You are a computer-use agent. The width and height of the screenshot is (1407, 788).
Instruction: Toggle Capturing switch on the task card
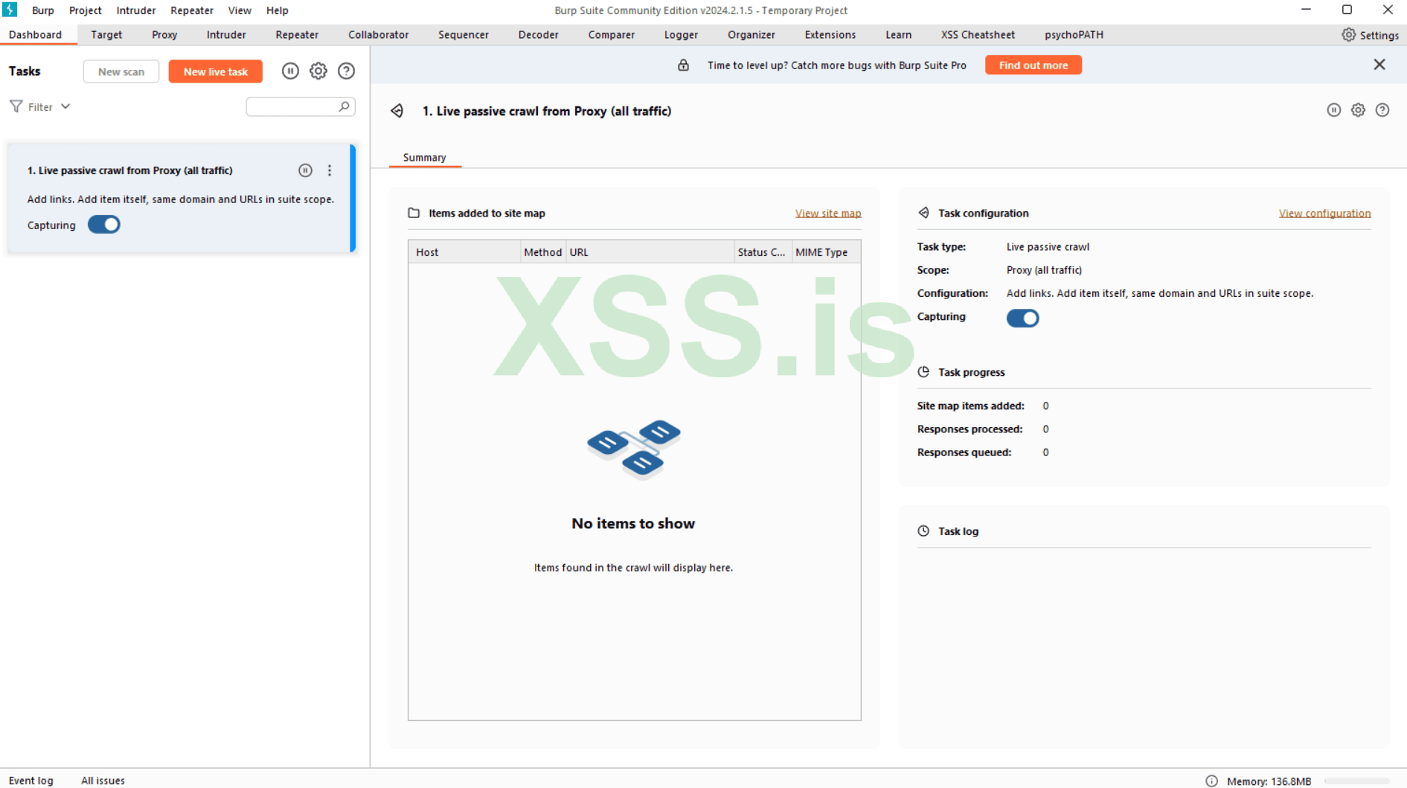104,225
